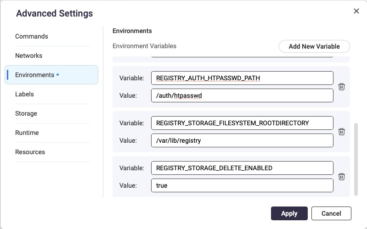
Task: Delete the REGISTRY_AUTH_HTPASSWD_PATH variable
Action: coord(341,87)
